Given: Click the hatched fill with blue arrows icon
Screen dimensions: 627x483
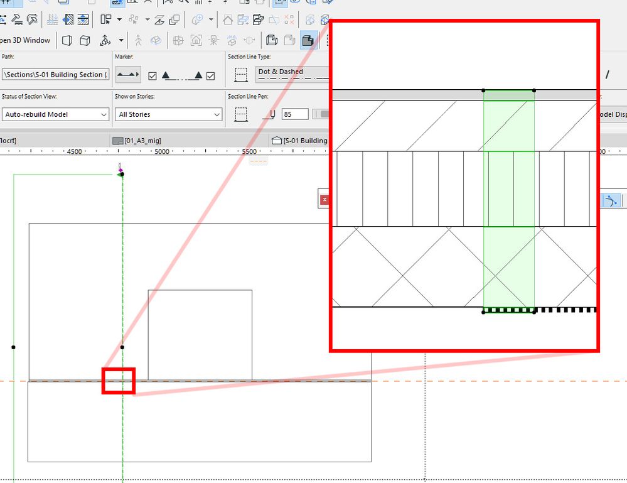Looking at the screenshot, I should tap(68, 19).
